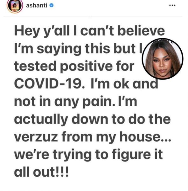Click the horizontal divider below the header
This screenshot has width=188, height=191.
pos(93,17)
